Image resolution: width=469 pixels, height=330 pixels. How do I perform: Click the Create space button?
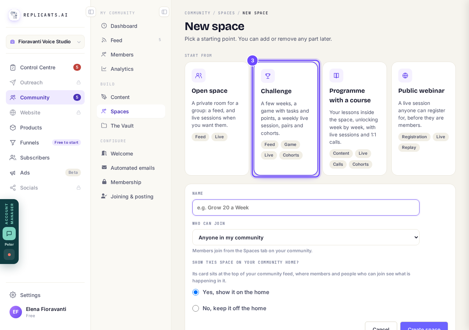[424, 326]
